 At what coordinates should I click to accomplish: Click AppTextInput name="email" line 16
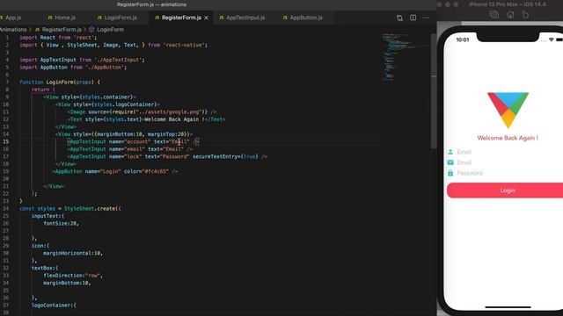130,149
